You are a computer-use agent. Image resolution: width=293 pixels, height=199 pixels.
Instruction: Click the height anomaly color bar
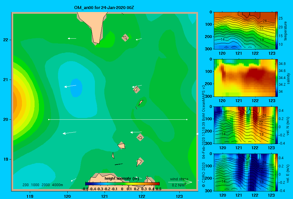pyautogui.click(x=122, y=184)
